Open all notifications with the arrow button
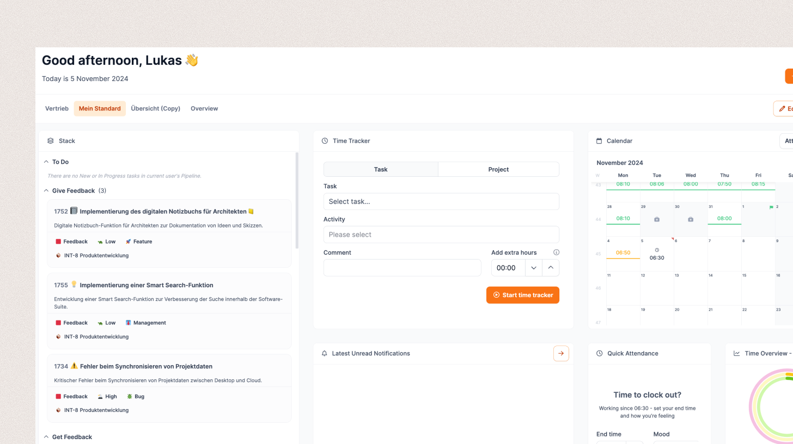The height and width of the screenshot is (444, 793). coord(561,354)
